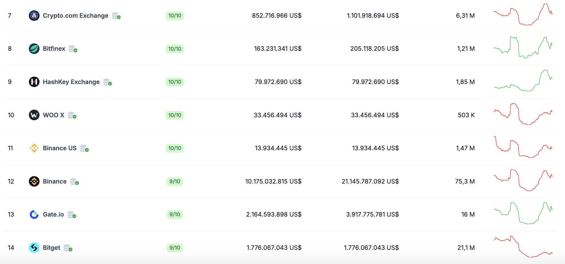Click the WOO X logo icon
Viewport: 565px width, 264px height.
pos(34,115)
